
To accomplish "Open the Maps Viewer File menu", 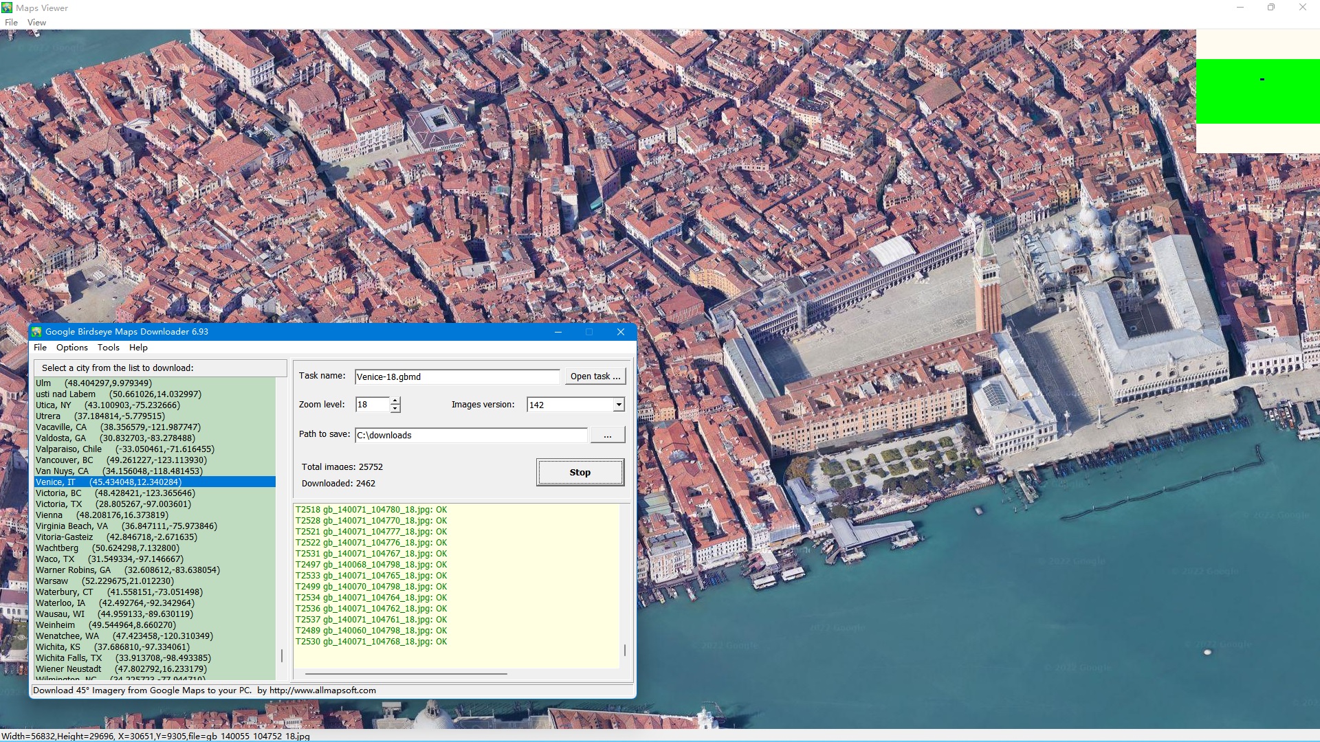I will (11, 22).
